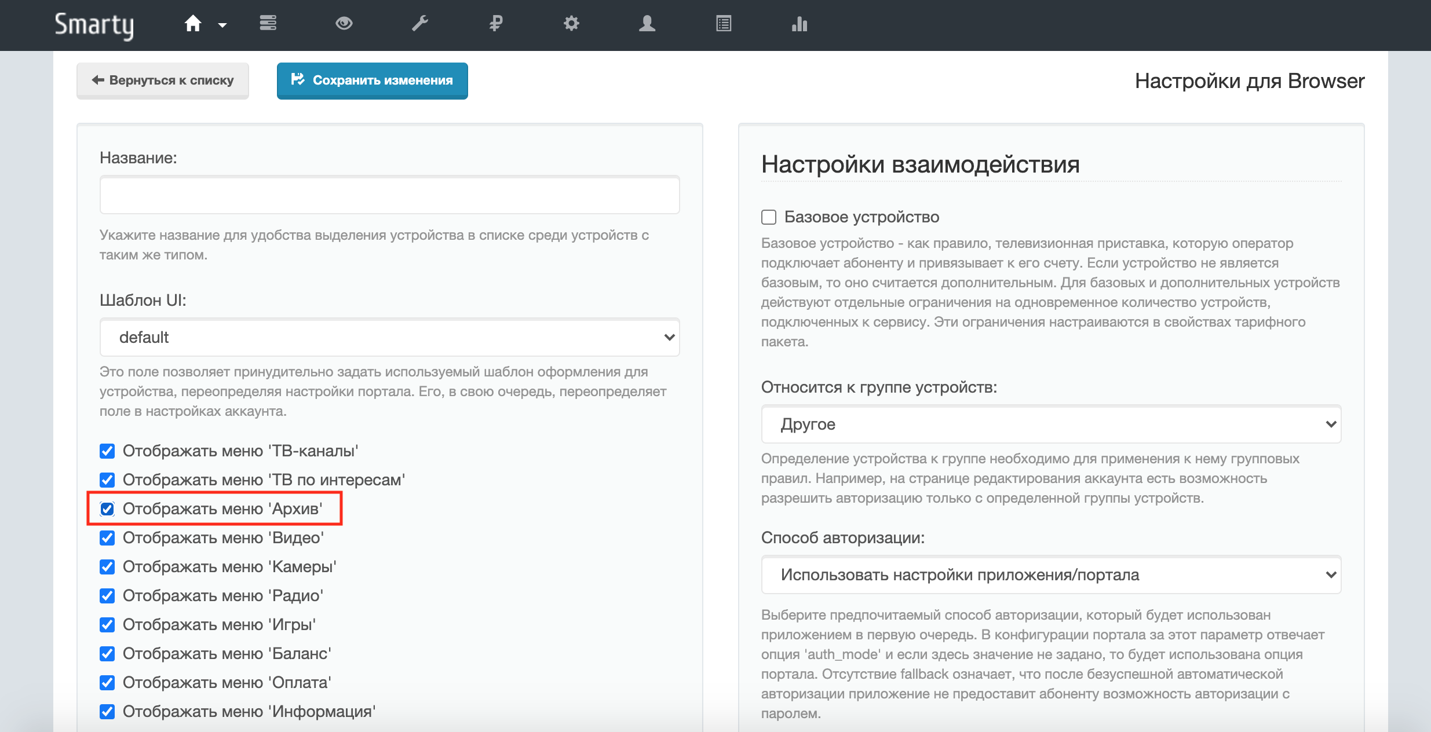Screen dimensions: 1431x732
Task: Open the server stack icon menu
Action: 268,23
